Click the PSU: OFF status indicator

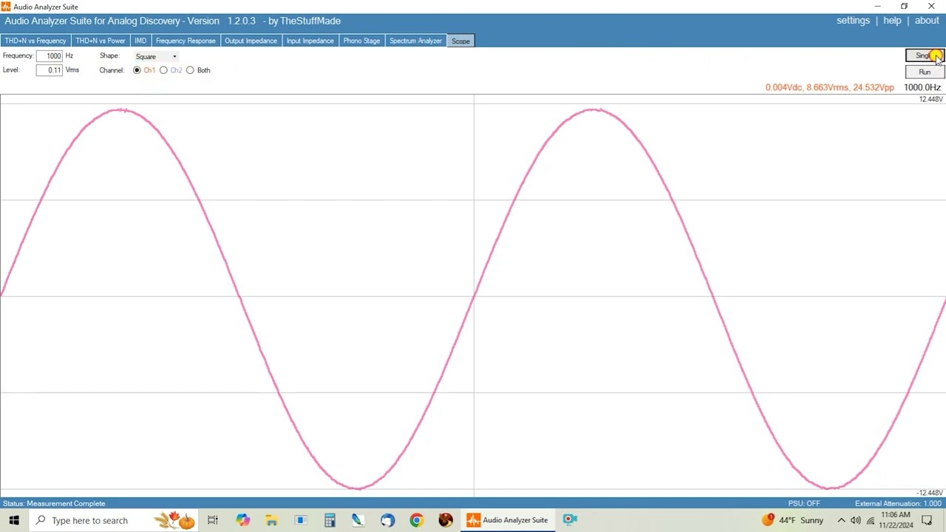click(804, 503)
